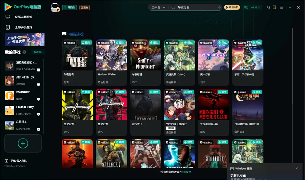The image size is (305, 180).
Task: Open the 午夜轮班 Shift at Midnight card
Action: point(145,62)
